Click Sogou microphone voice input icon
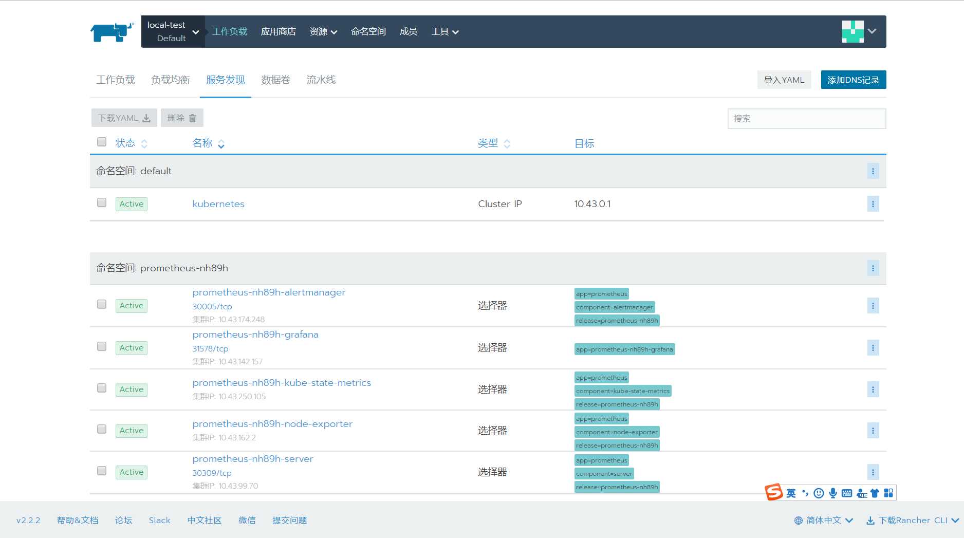This screenshot has width=964, height=538. [833, 493]
